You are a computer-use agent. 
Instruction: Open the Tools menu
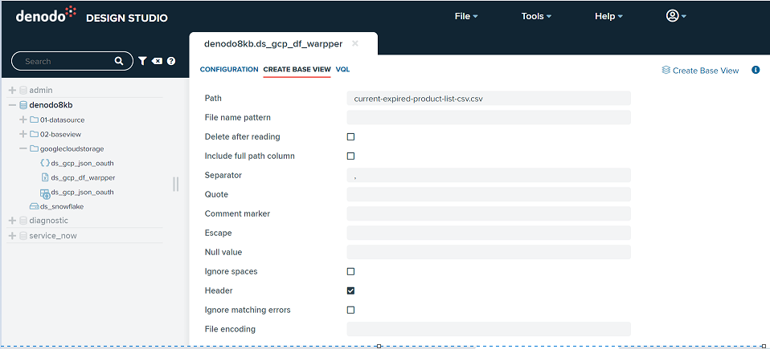click(x=536, y=16)
